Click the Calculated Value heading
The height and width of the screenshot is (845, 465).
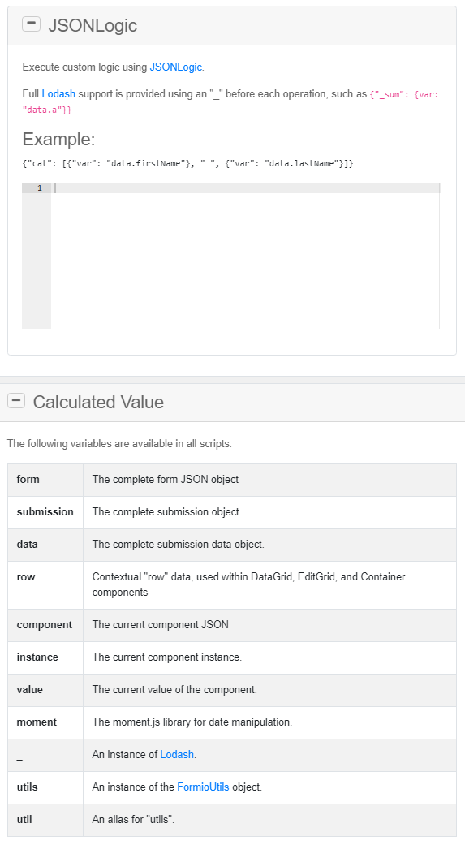[98, 402]
